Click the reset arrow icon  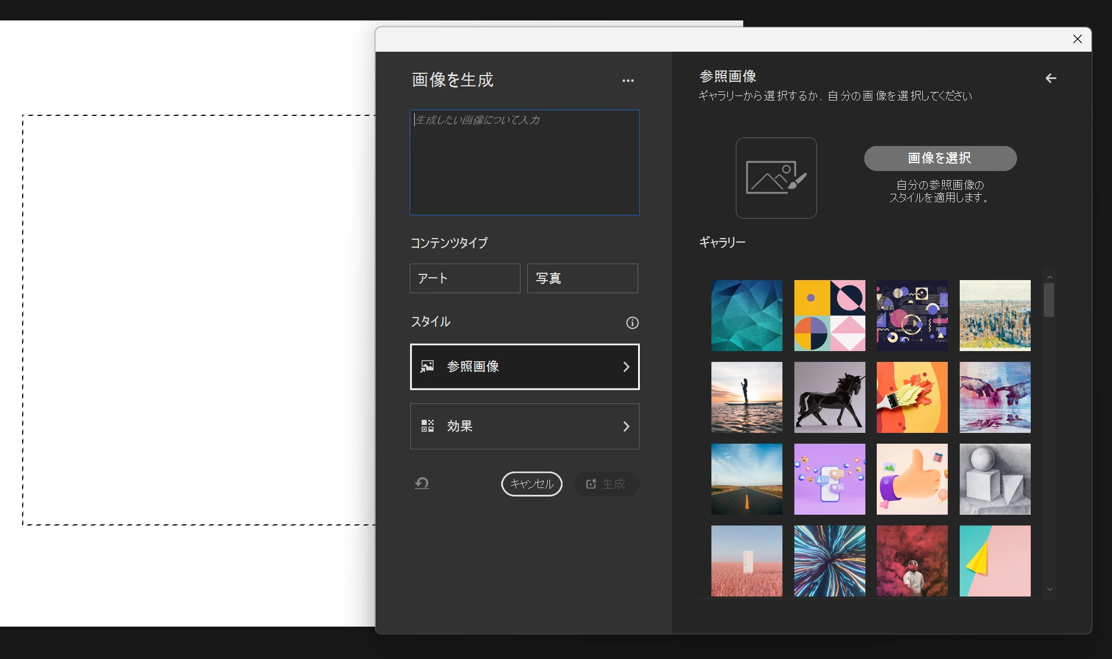tap(422, 483)
